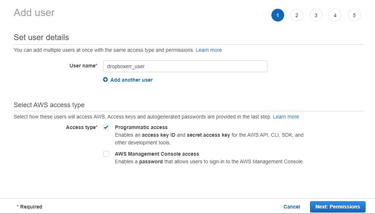Click into the User name field
This screenshot has height=214, width=375.
click(x=185, y=66)
